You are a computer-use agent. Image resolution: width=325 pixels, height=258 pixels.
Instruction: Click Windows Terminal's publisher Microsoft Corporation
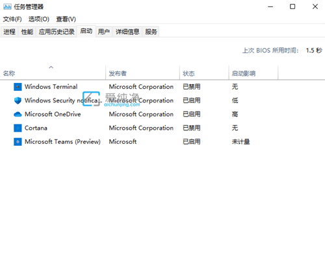(x=141, y=87)
